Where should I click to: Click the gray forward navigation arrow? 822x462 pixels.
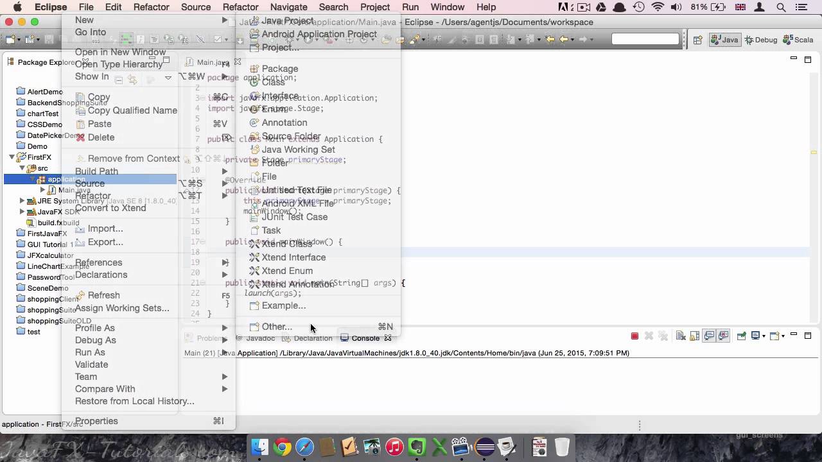(x=584, y=39)
